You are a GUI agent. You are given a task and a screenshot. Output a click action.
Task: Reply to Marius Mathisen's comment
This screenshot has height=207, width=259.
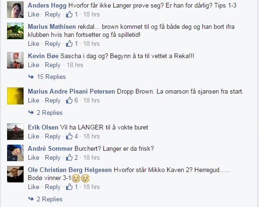53,44
